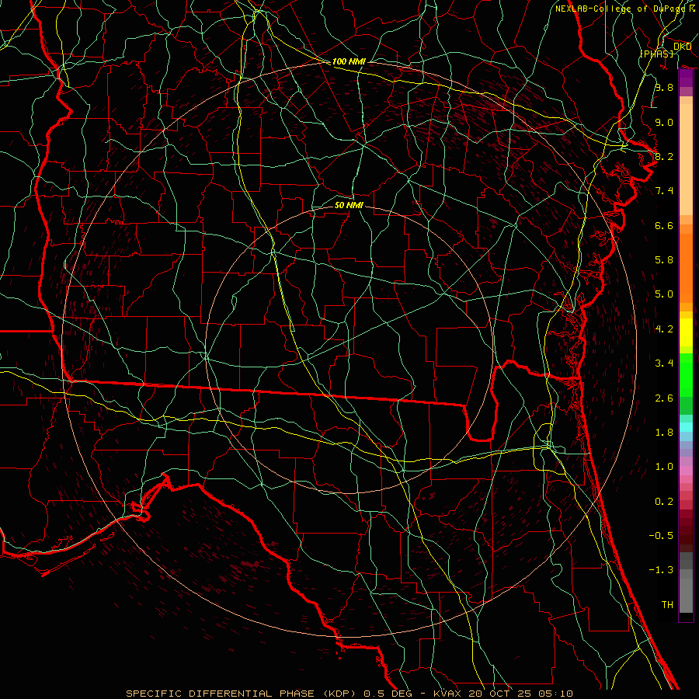Click the TH threshold label

coord(667,605)
